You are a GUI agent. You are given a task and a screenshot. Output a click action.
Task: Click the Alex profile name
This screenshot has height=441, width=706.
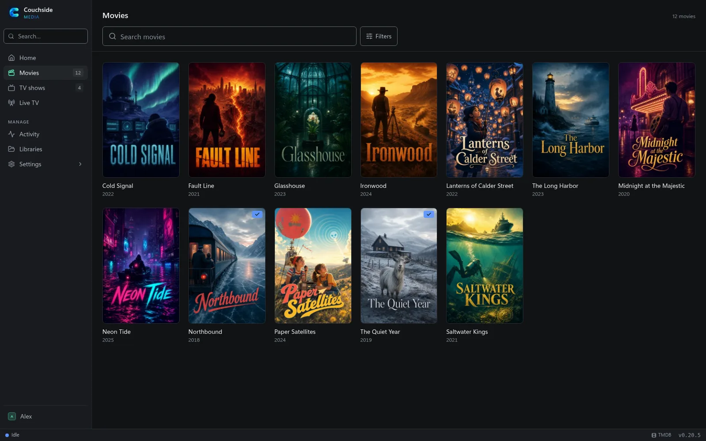click(x=26, y=416)
